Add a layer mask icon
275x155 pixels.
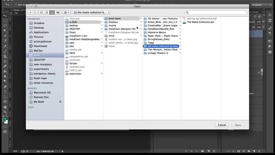pyautogui.click(x=239, y=151)
